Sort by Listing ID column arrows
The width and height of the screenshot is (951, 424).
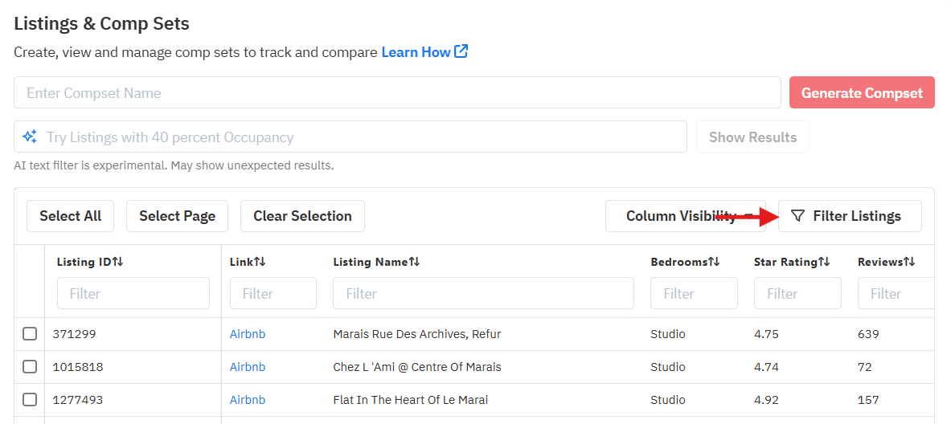tap(117, 262)
